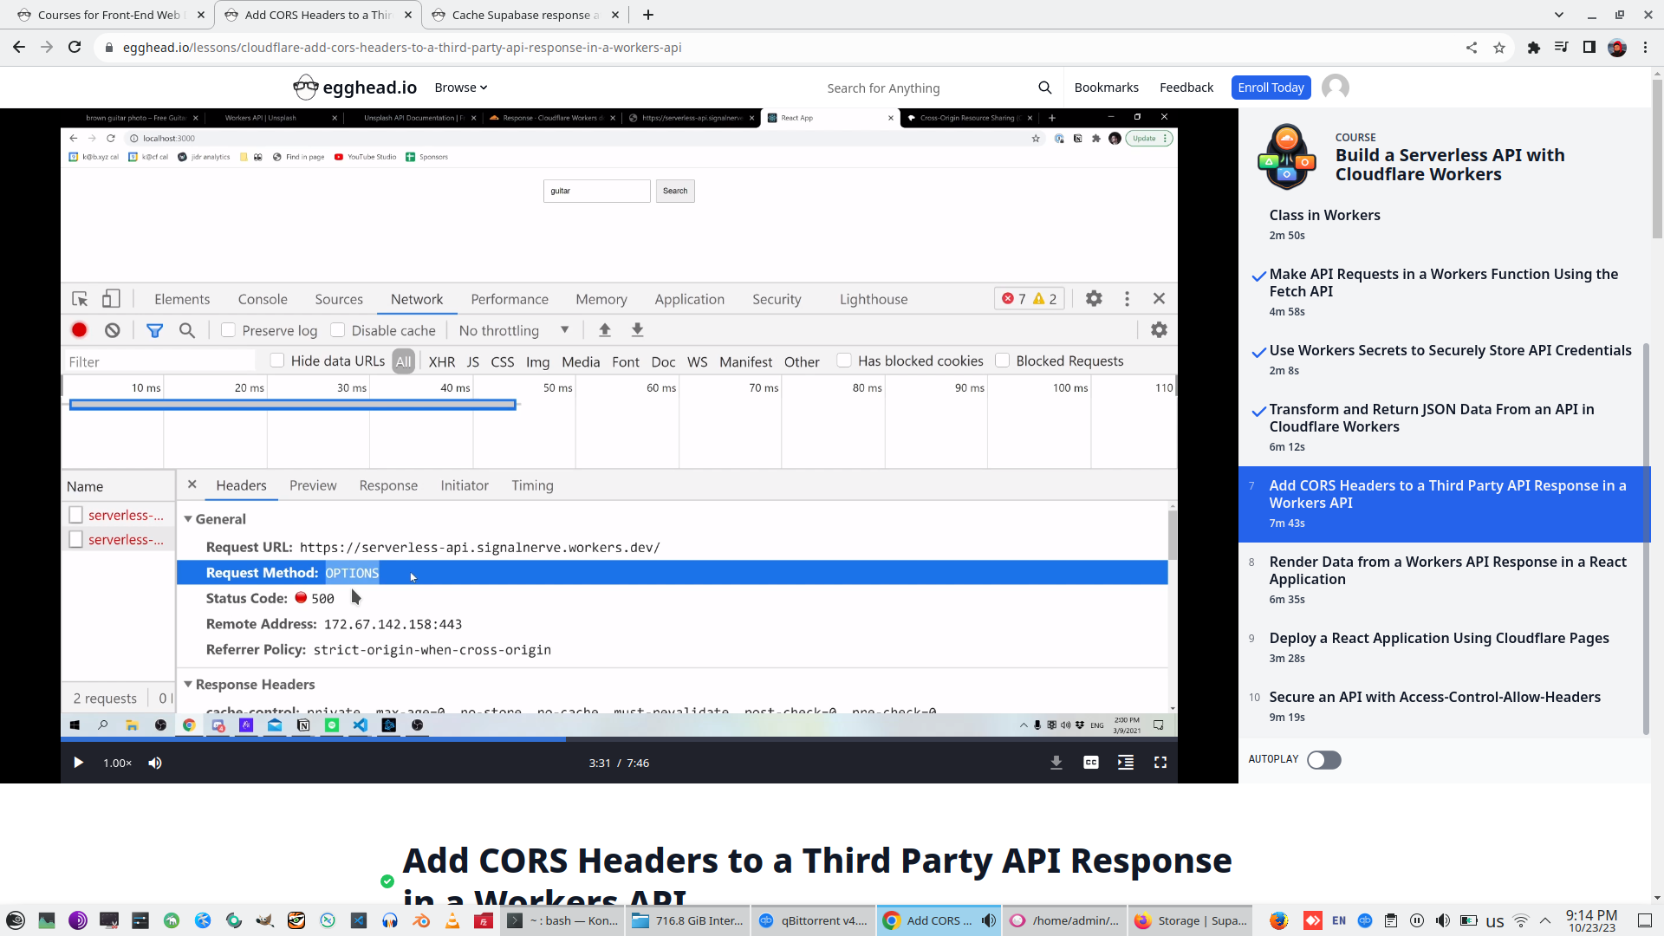Open the video transcript panel
This screenshot has height=936, width=1664.
1125,763
